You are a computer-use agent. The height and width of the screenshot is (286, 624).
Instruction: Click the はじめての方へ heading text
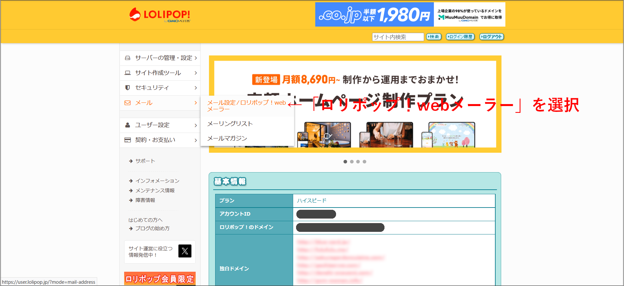(x=145, y=220)
